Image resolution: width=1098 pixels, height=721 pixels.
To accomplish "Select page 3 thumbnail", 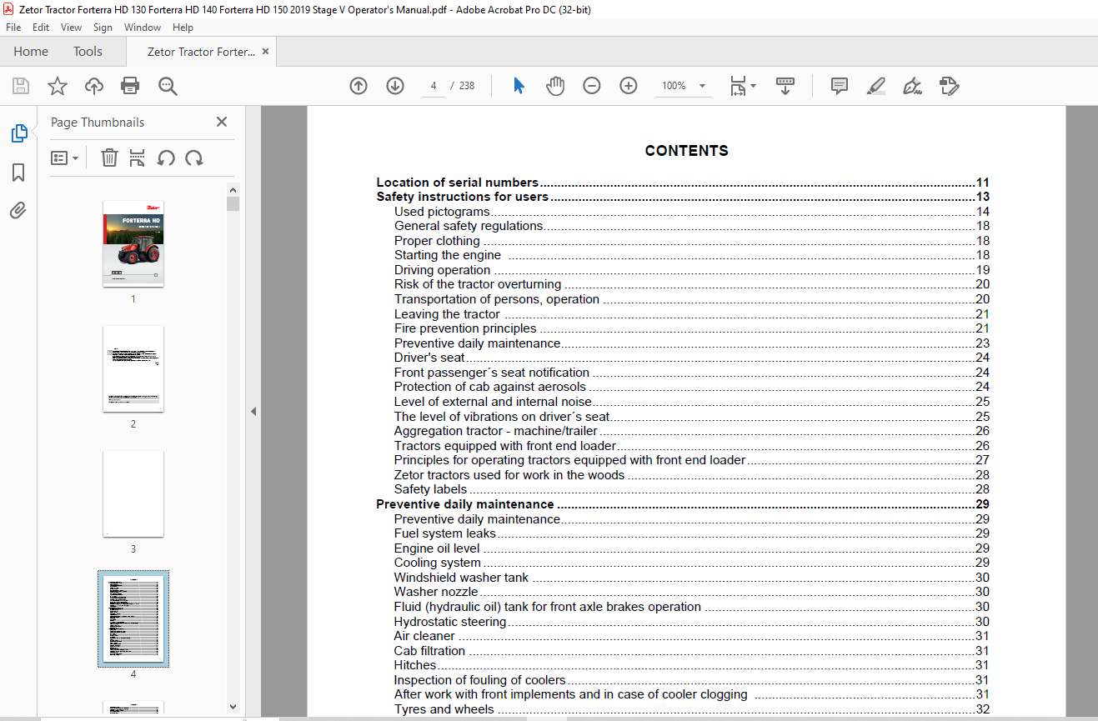I will point(133,493).
